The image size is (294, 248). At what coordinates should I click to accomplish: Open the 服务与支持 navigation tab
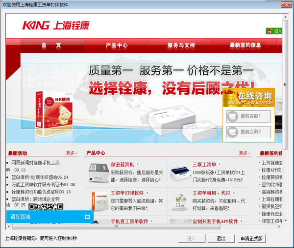pos(181,45)
